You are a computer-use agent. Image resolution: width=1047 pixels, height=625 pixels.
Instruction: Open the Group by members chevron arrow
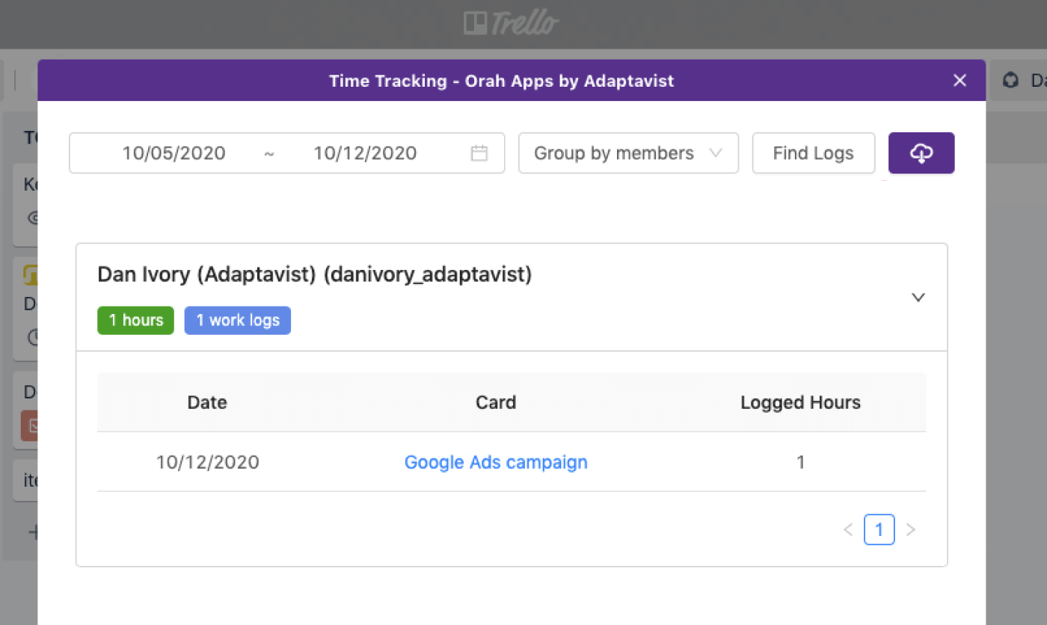tap(717, 153)
